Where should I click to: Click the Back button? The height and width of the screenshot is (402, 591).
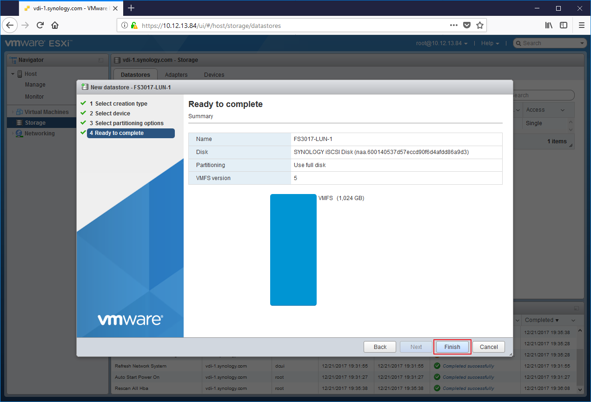(380, 347)
